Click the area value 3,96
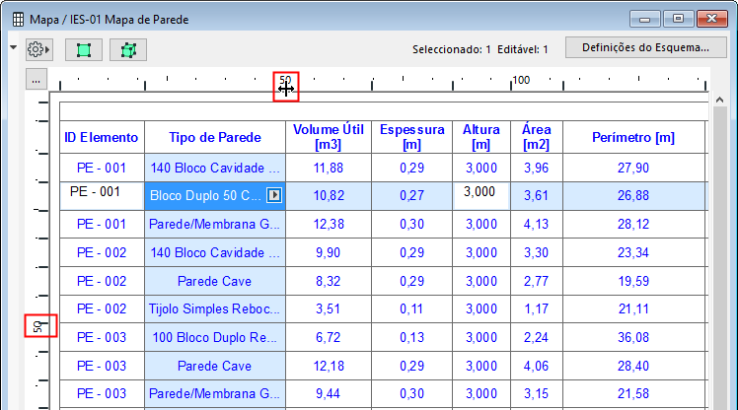This screenshot has height=410, width=738. tap(537, 168)
